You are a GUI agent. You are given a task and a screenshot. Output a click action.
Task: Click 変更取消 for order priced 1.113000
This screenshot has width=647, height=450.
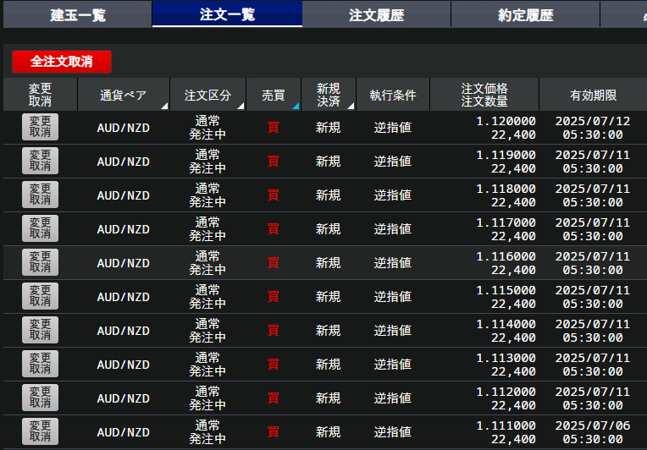tap(40, 364)
